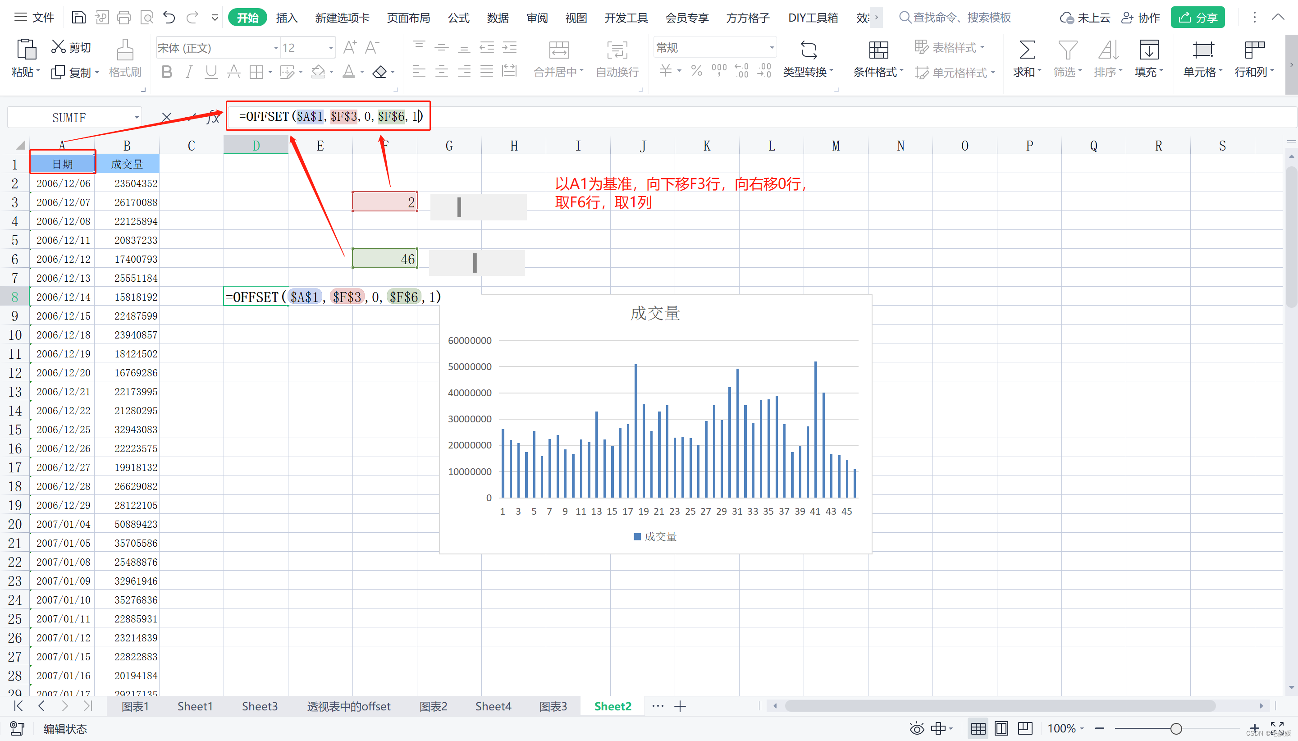Image resolution: width=1298 pixels, height=741 pixels.
Task: Decrease font size with A- icon
Action: pyautogui.click(x=372, y=47)
